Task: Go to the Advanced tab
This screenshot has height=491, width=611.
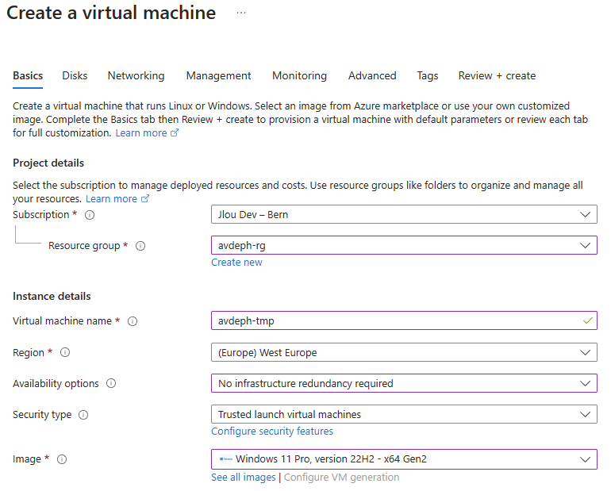Action: (x=372, y=75)
